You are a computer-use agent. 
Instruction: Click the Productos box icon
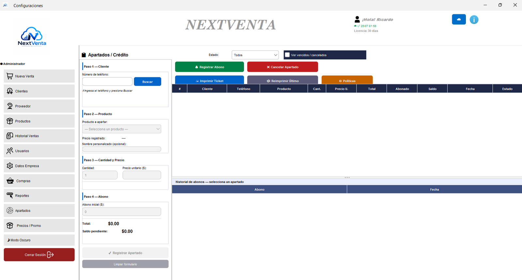pyautogui.click(x=10, y=121)
